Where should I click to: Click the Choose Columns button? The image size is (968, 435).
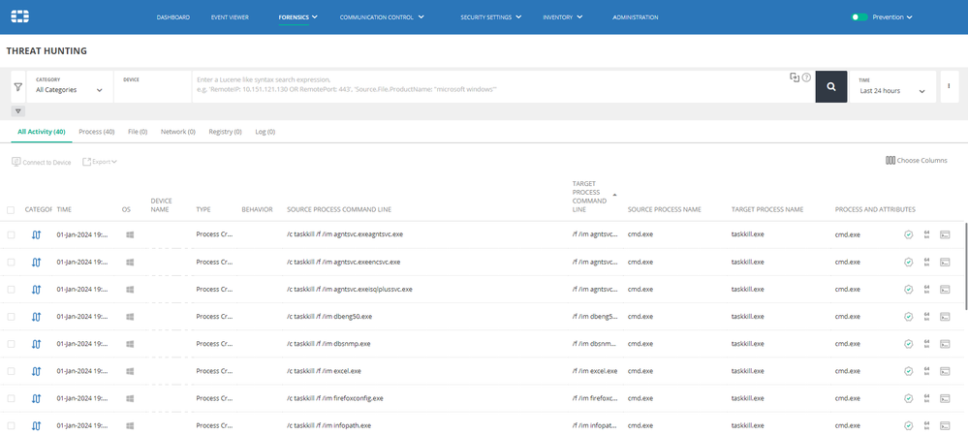click(916, 161)
